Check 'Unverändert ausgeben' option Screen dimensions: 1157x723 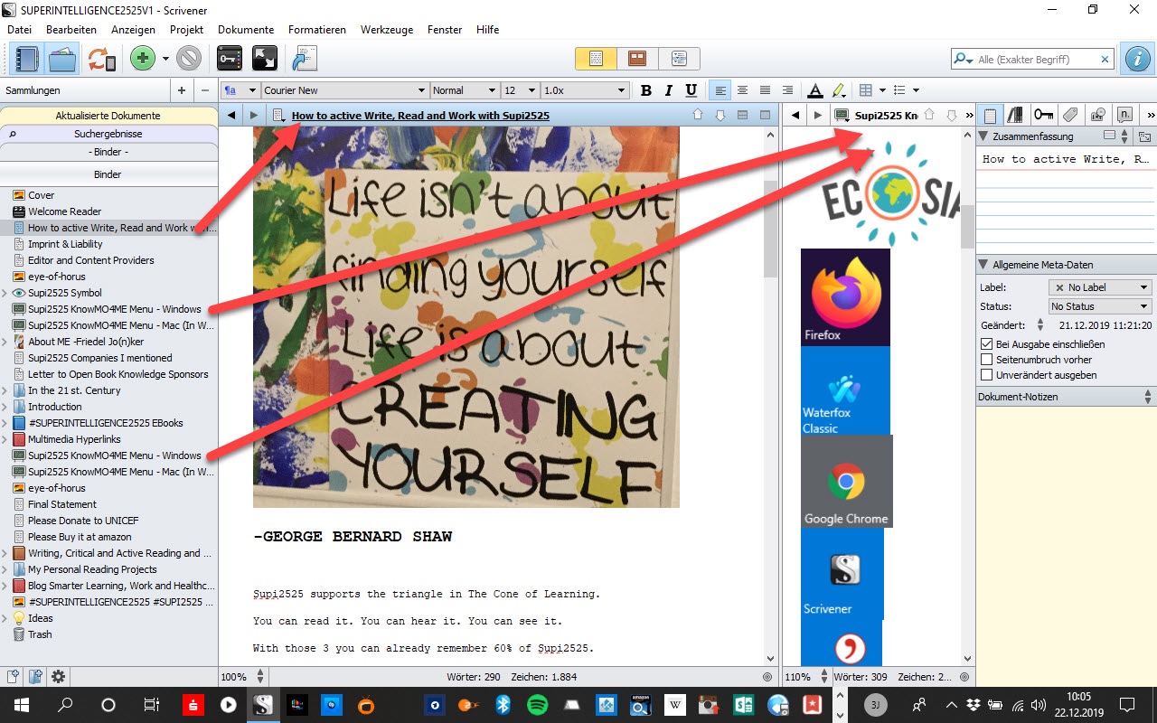(987, 375)
